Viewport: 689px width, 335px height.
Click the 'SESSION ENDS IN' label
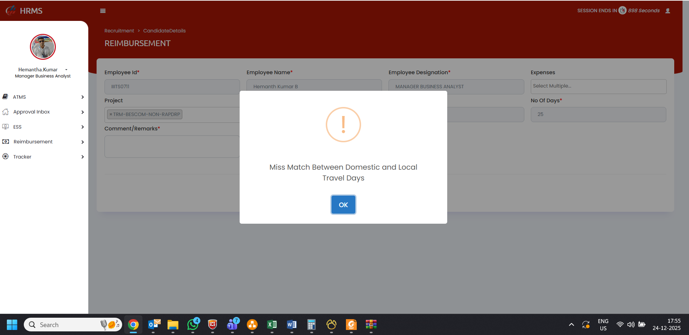(597, 10)
